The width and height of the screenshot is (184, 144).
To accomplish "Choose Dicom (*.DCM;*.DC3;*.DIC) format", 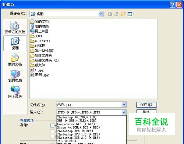I will [x=91, y=127].
